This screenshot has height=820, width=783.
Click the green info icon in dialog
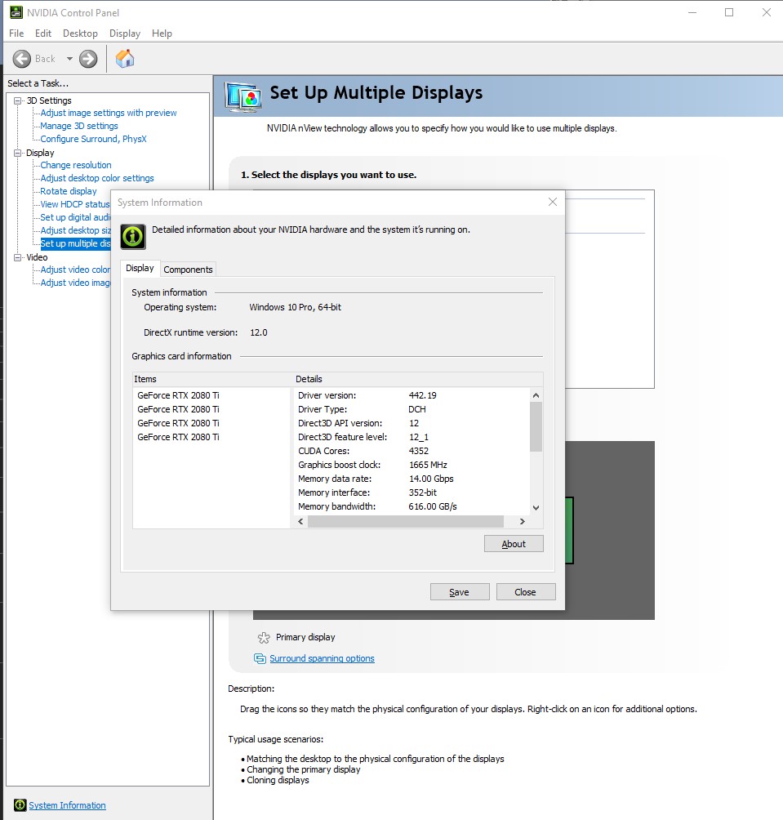[x=133, y=236]
